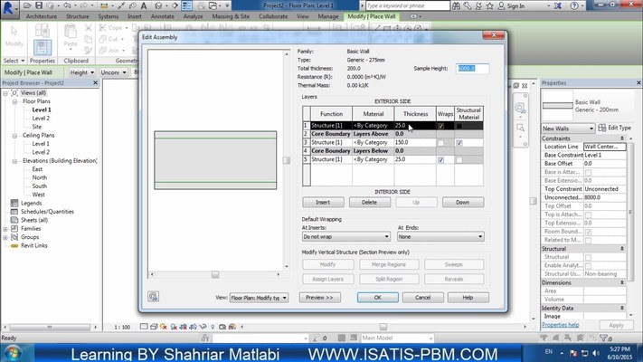
Task: Click the preview settings icon in dialog
Action: tap(154, 296)
